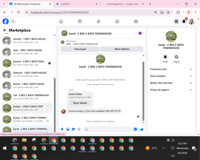Expand the Privacy & support section
This screenshot has height=160, width=200.
point(171,90)
